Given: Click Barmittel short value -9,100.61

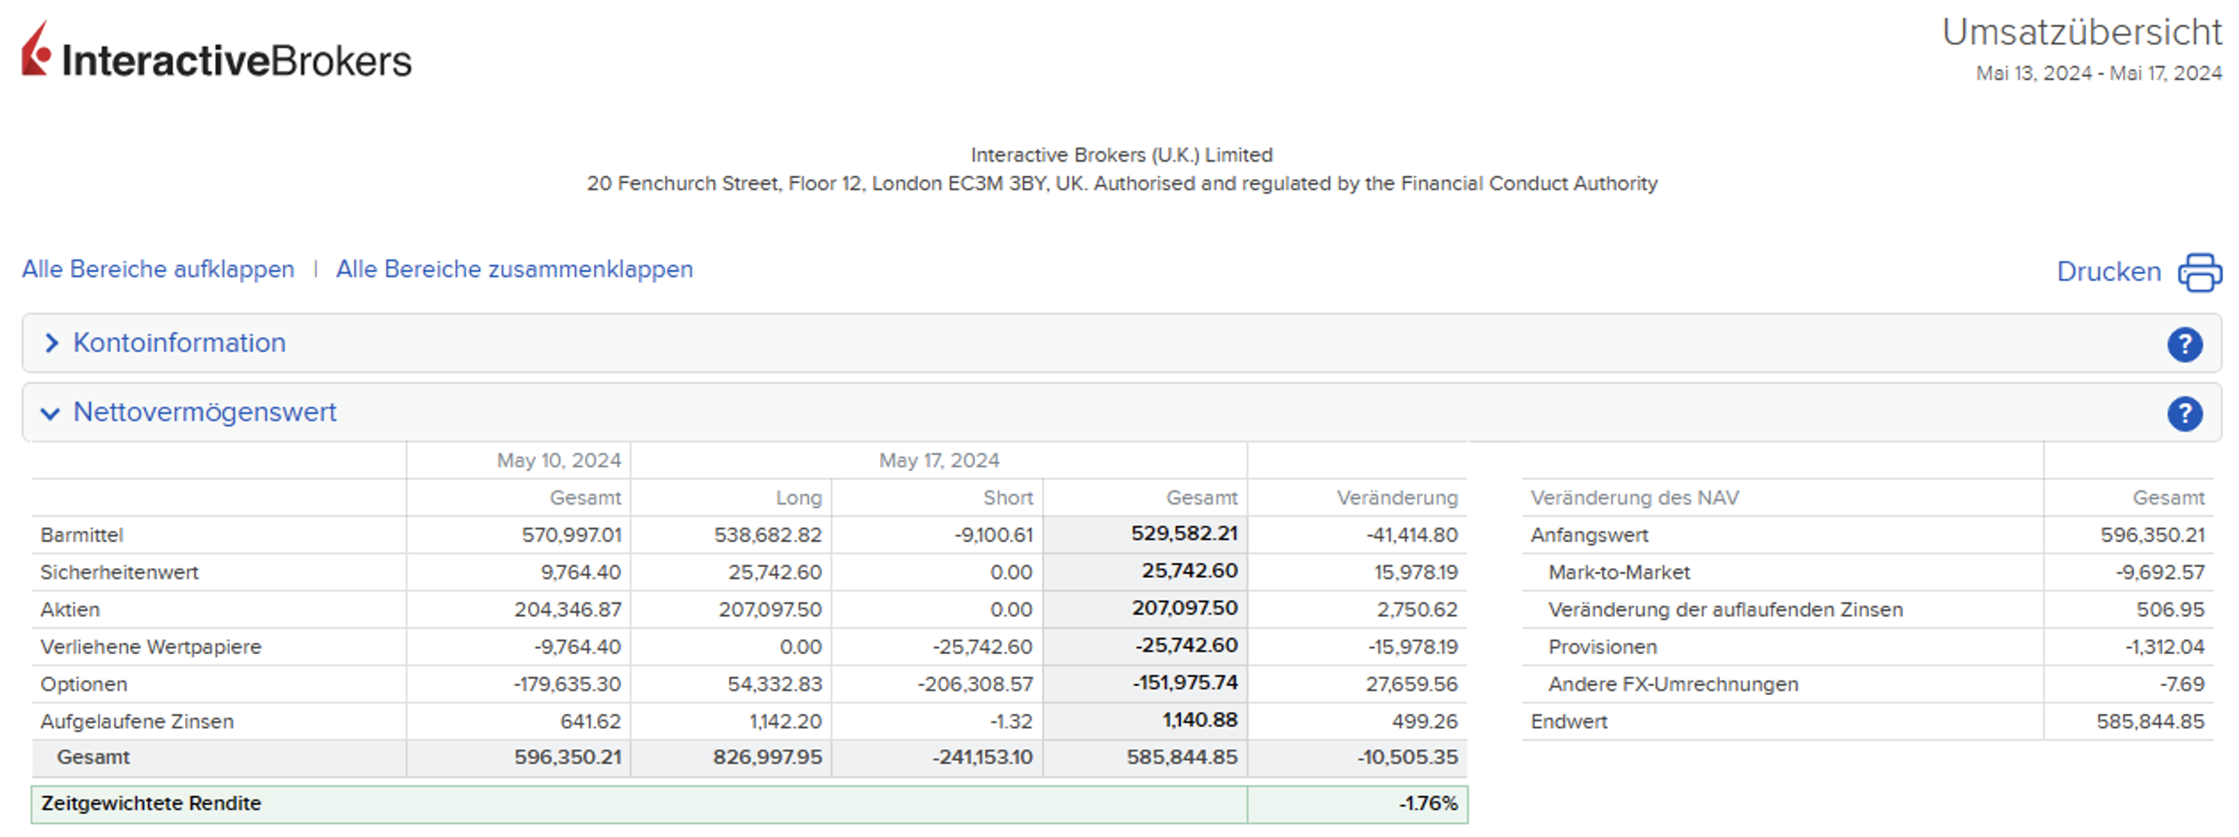Looking at the screenshot, I should 993,535.
